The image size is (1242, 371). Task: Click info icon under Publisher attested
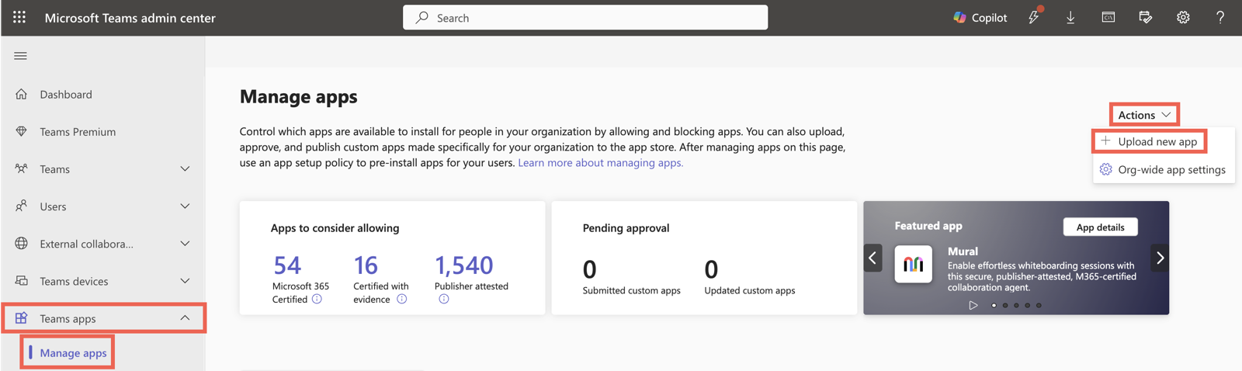[443, 299]
